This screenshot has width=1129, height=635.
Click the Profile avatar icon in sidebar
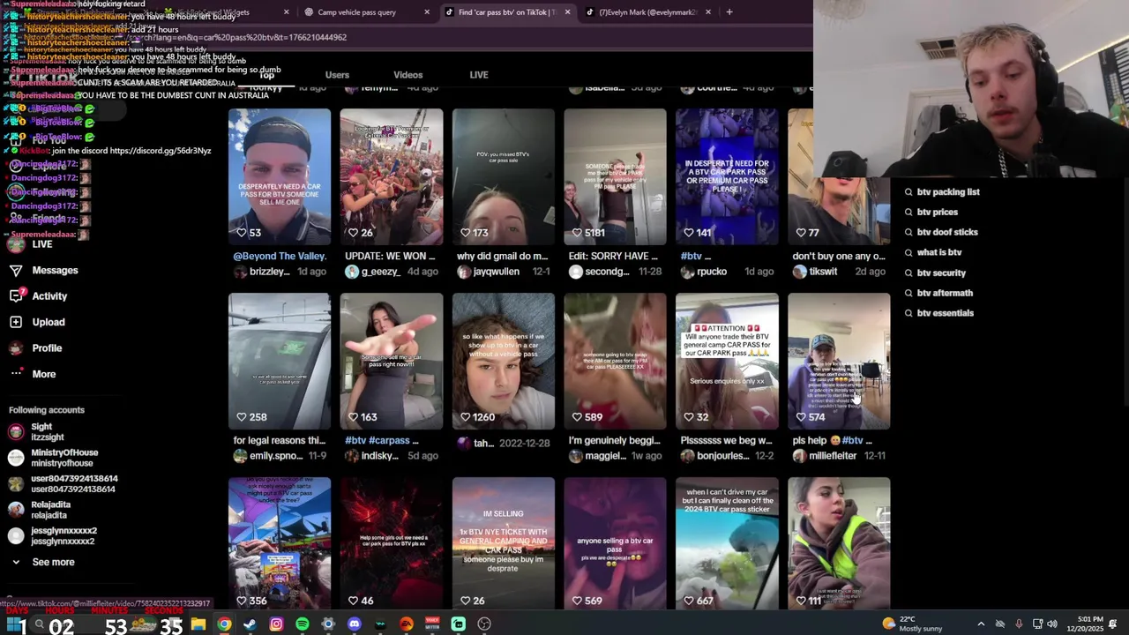pyautogui.click(x=16, y=348)
